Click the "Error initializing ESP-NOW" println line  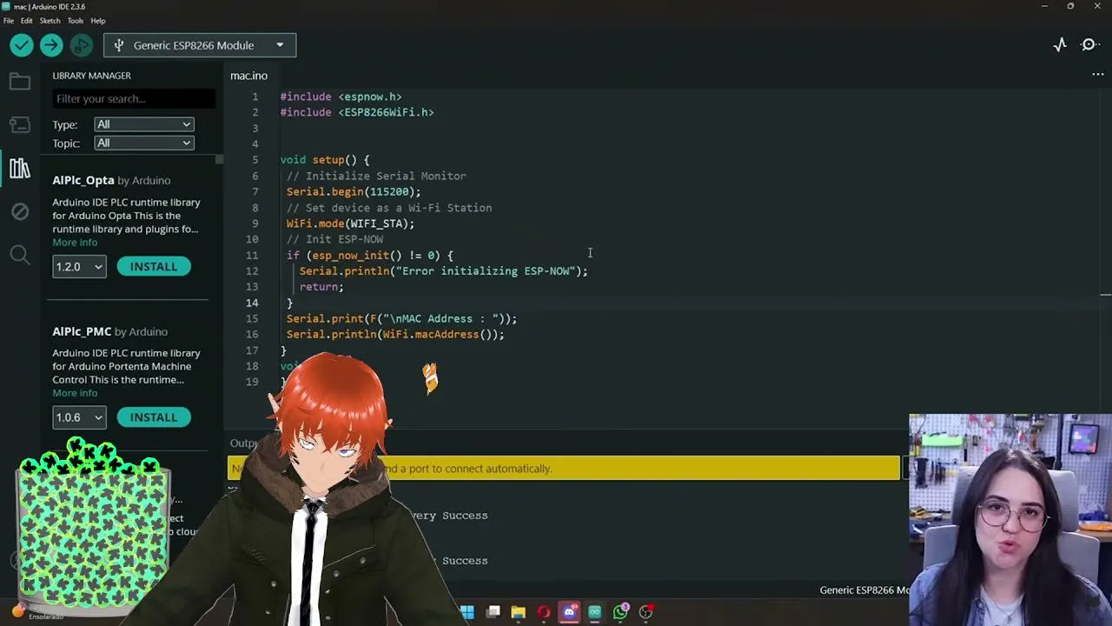pos(444,271)
